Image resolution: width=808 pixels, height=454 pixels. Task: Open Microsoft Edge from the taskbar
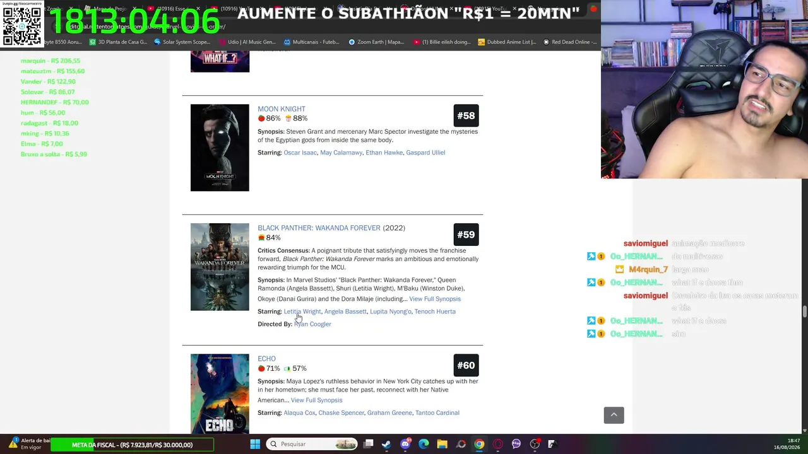click(424, 444)
